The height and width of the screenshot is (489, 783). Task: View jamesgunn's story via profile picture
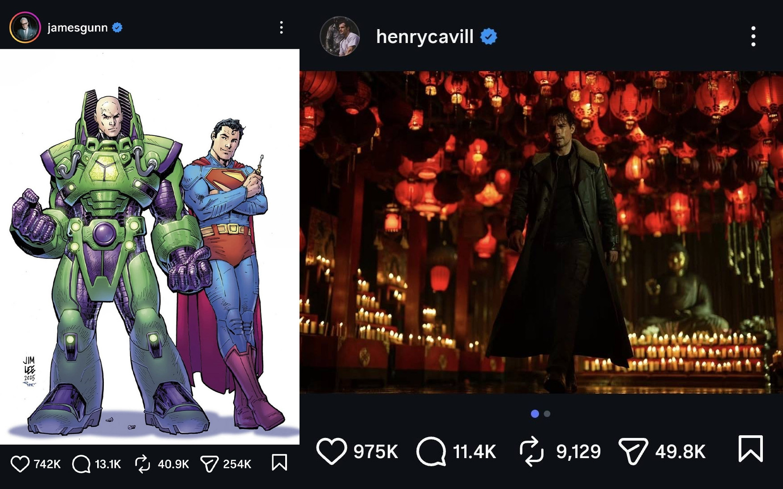pos(25,28)
